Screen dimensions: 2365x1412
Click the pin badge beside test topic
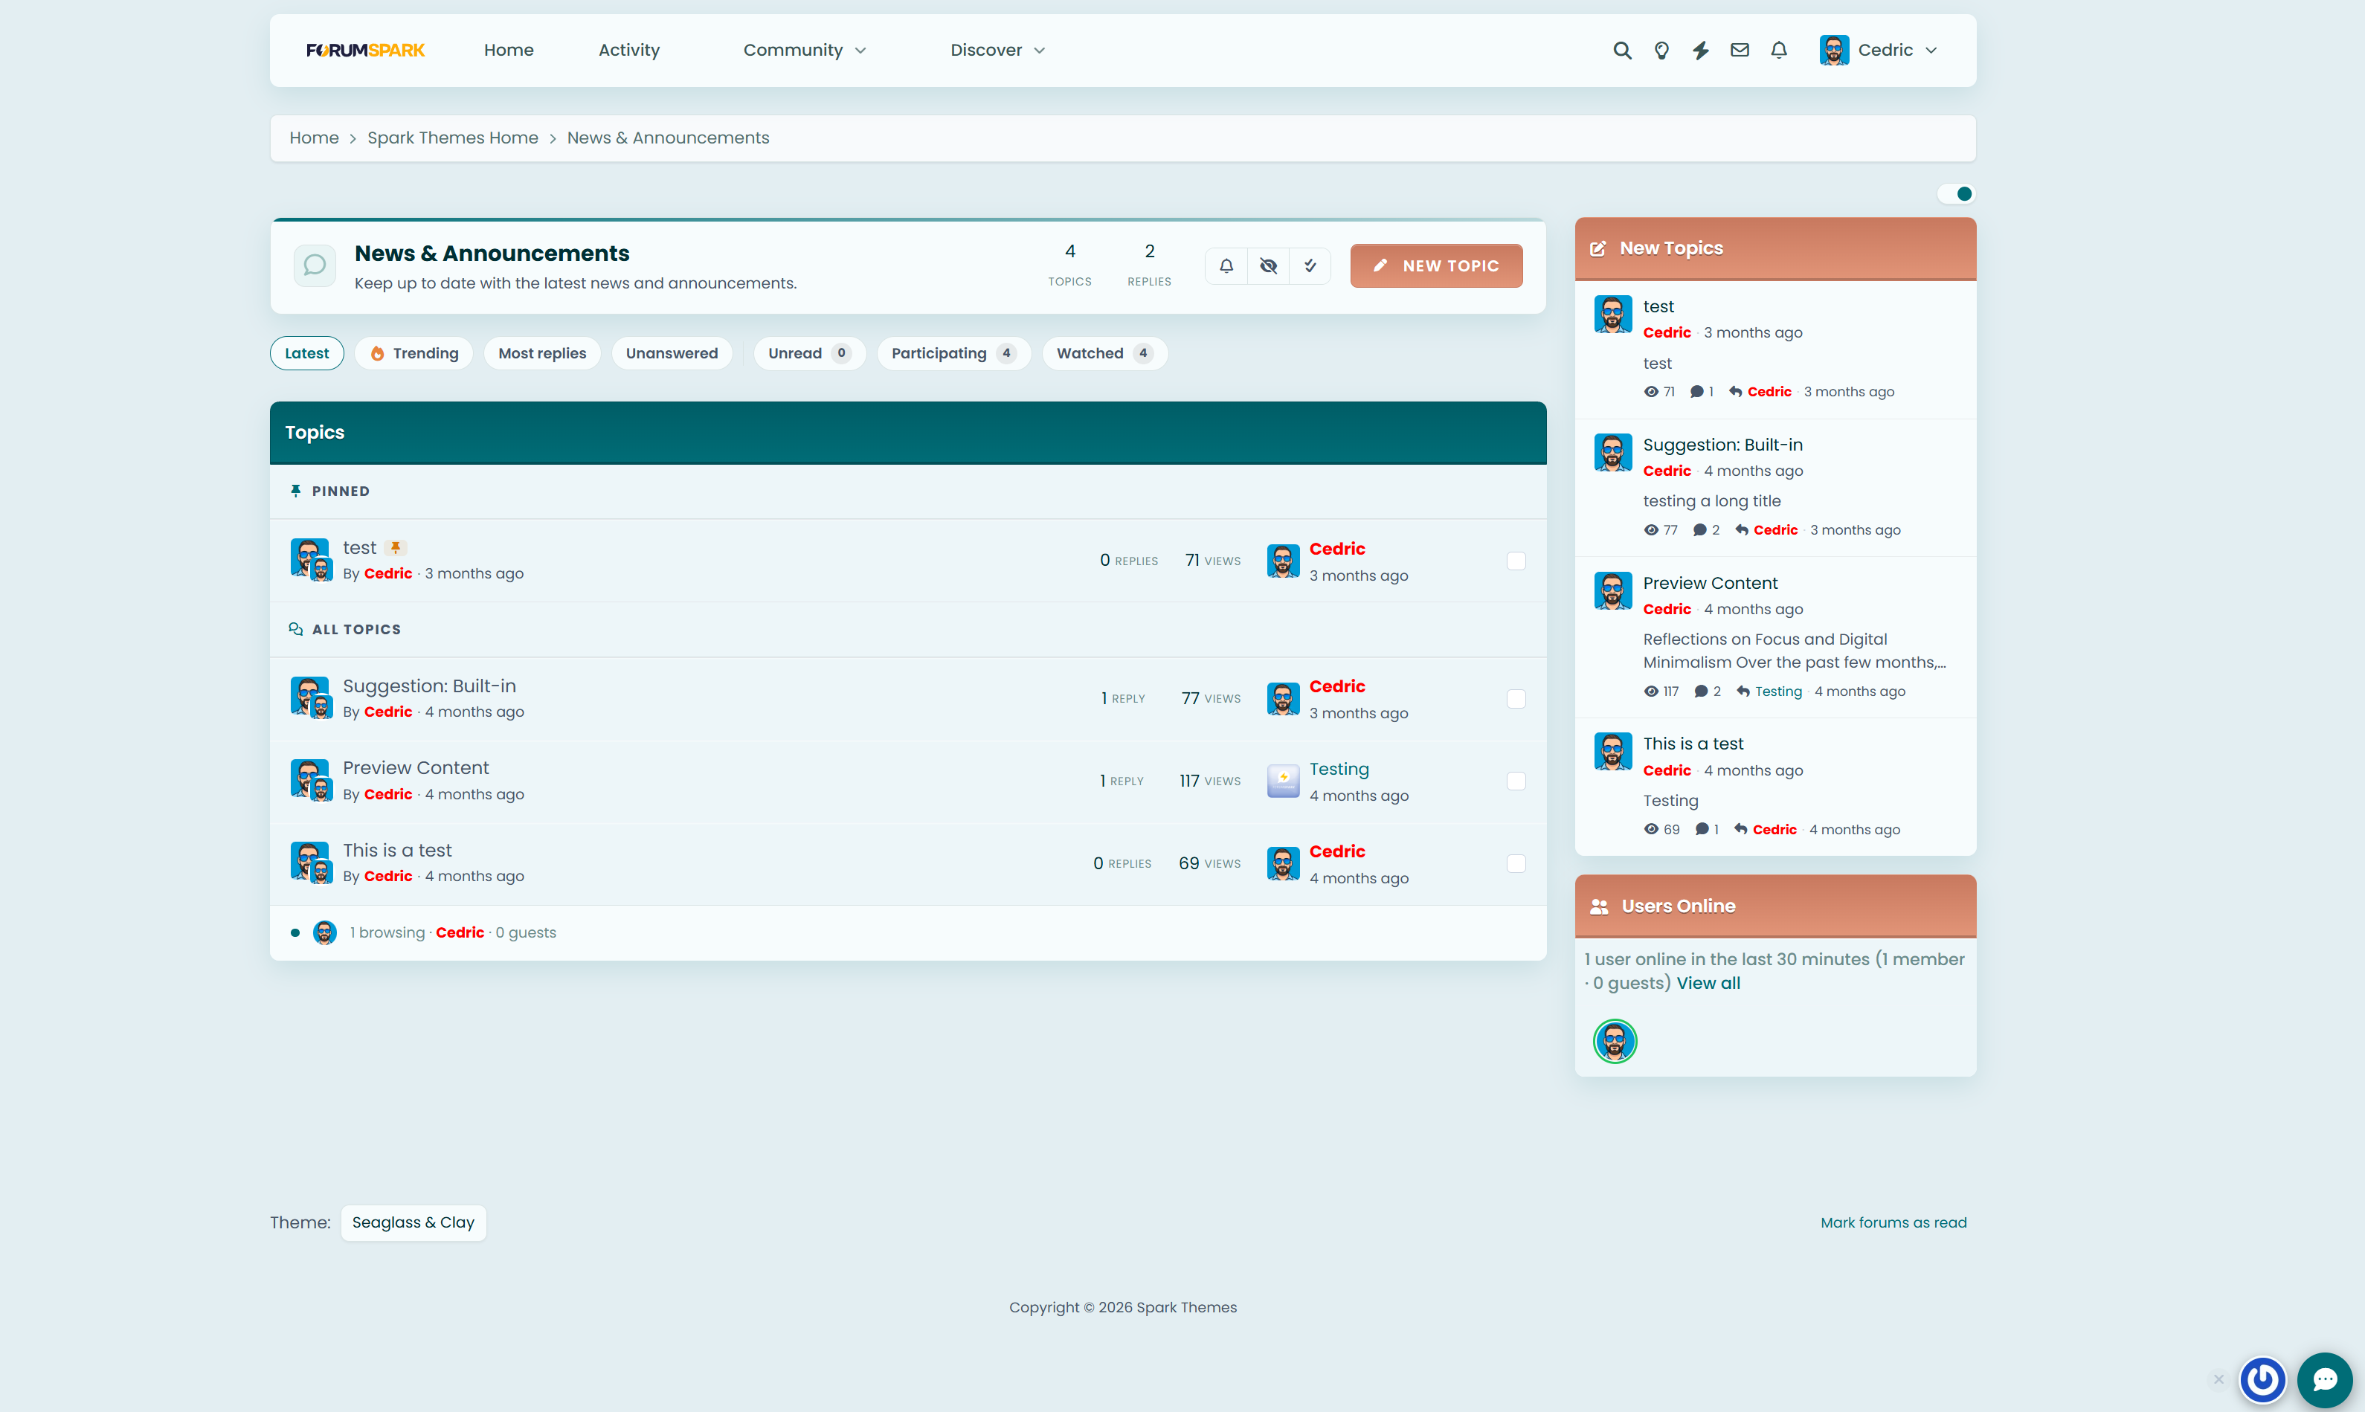click(396, 547)
